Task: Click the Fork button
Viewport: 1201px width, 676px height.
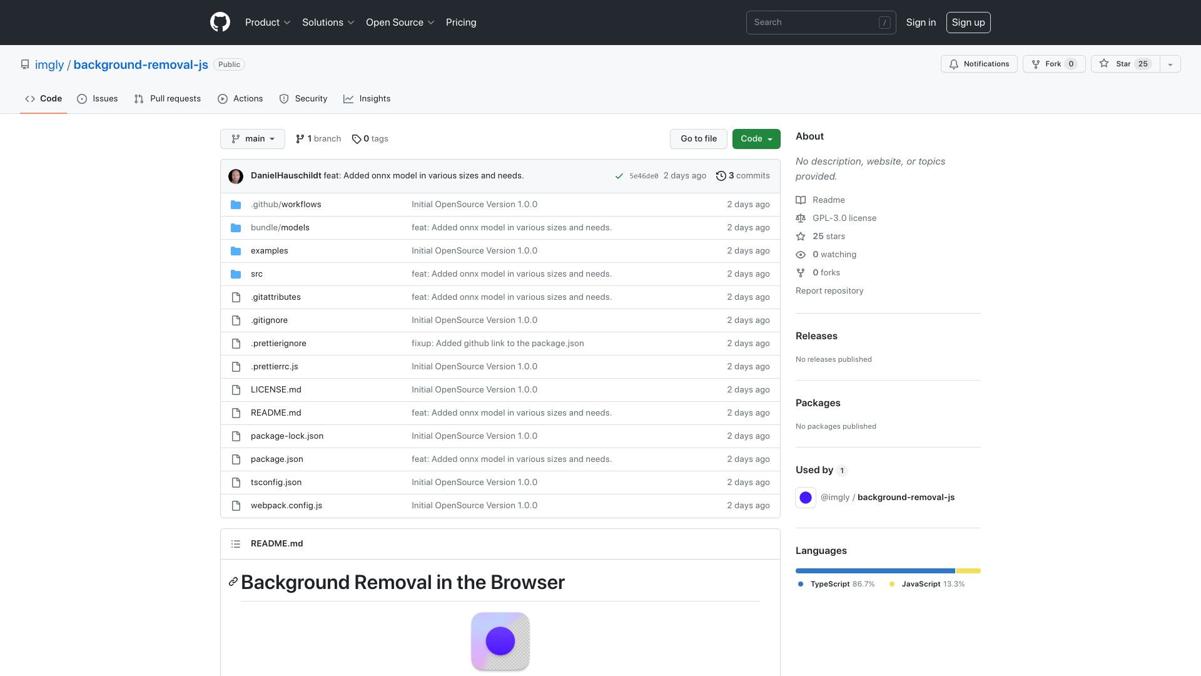Action: 1054,64
